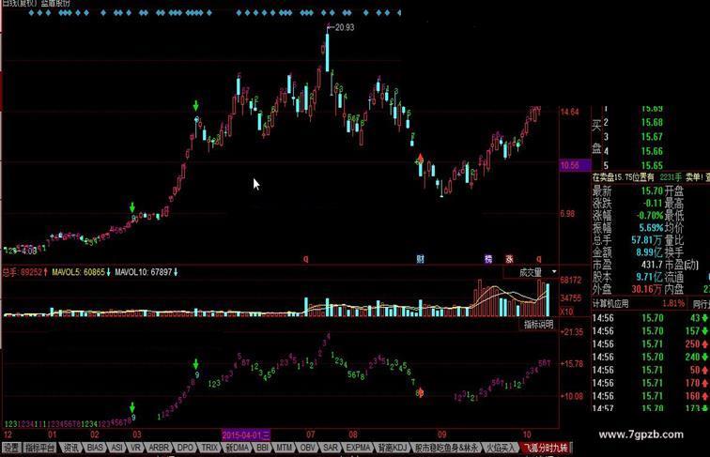Viewport: 710px width, 457px height.
Task: Click the 涨跌 value -0.11
Action: click(x=653, y=203)
